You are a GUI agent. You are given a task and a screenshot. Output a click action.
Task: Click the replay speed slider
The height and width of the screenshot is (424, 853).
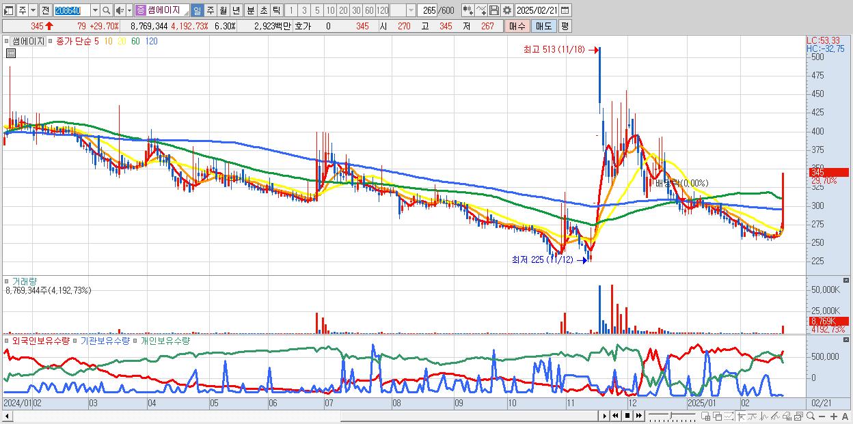(x=672, y=416)
